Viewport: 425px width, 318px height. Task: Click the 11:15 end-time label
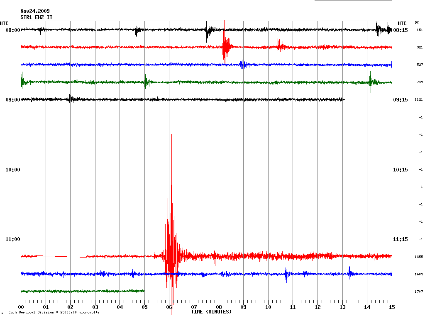point(400,239)
